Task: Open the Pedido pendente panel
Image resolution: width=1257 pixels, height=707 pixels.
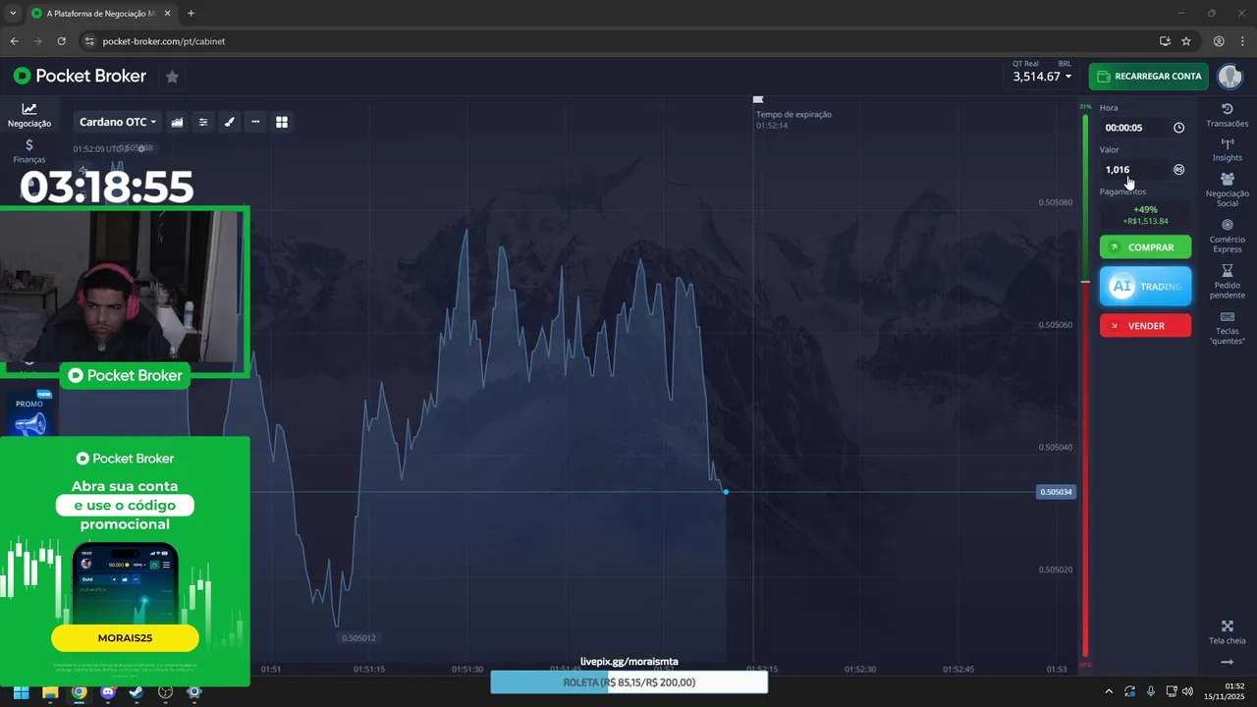Action: point(1228,282)
